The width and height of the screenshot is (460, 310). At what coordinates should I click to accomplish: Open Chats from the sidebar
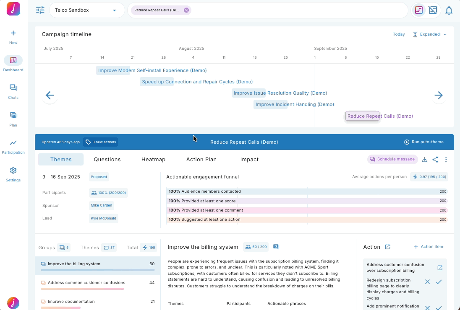coord(13,91)
